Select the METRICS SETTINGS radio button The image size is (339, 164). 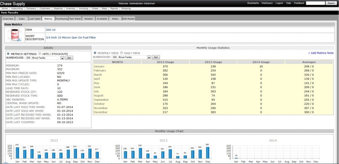[8, 54]
